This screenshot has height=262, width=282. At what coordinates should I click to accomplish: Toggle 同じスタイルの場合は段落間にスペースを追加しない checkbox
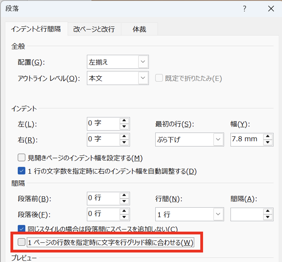pyautogui.click(x=21, y=229)
